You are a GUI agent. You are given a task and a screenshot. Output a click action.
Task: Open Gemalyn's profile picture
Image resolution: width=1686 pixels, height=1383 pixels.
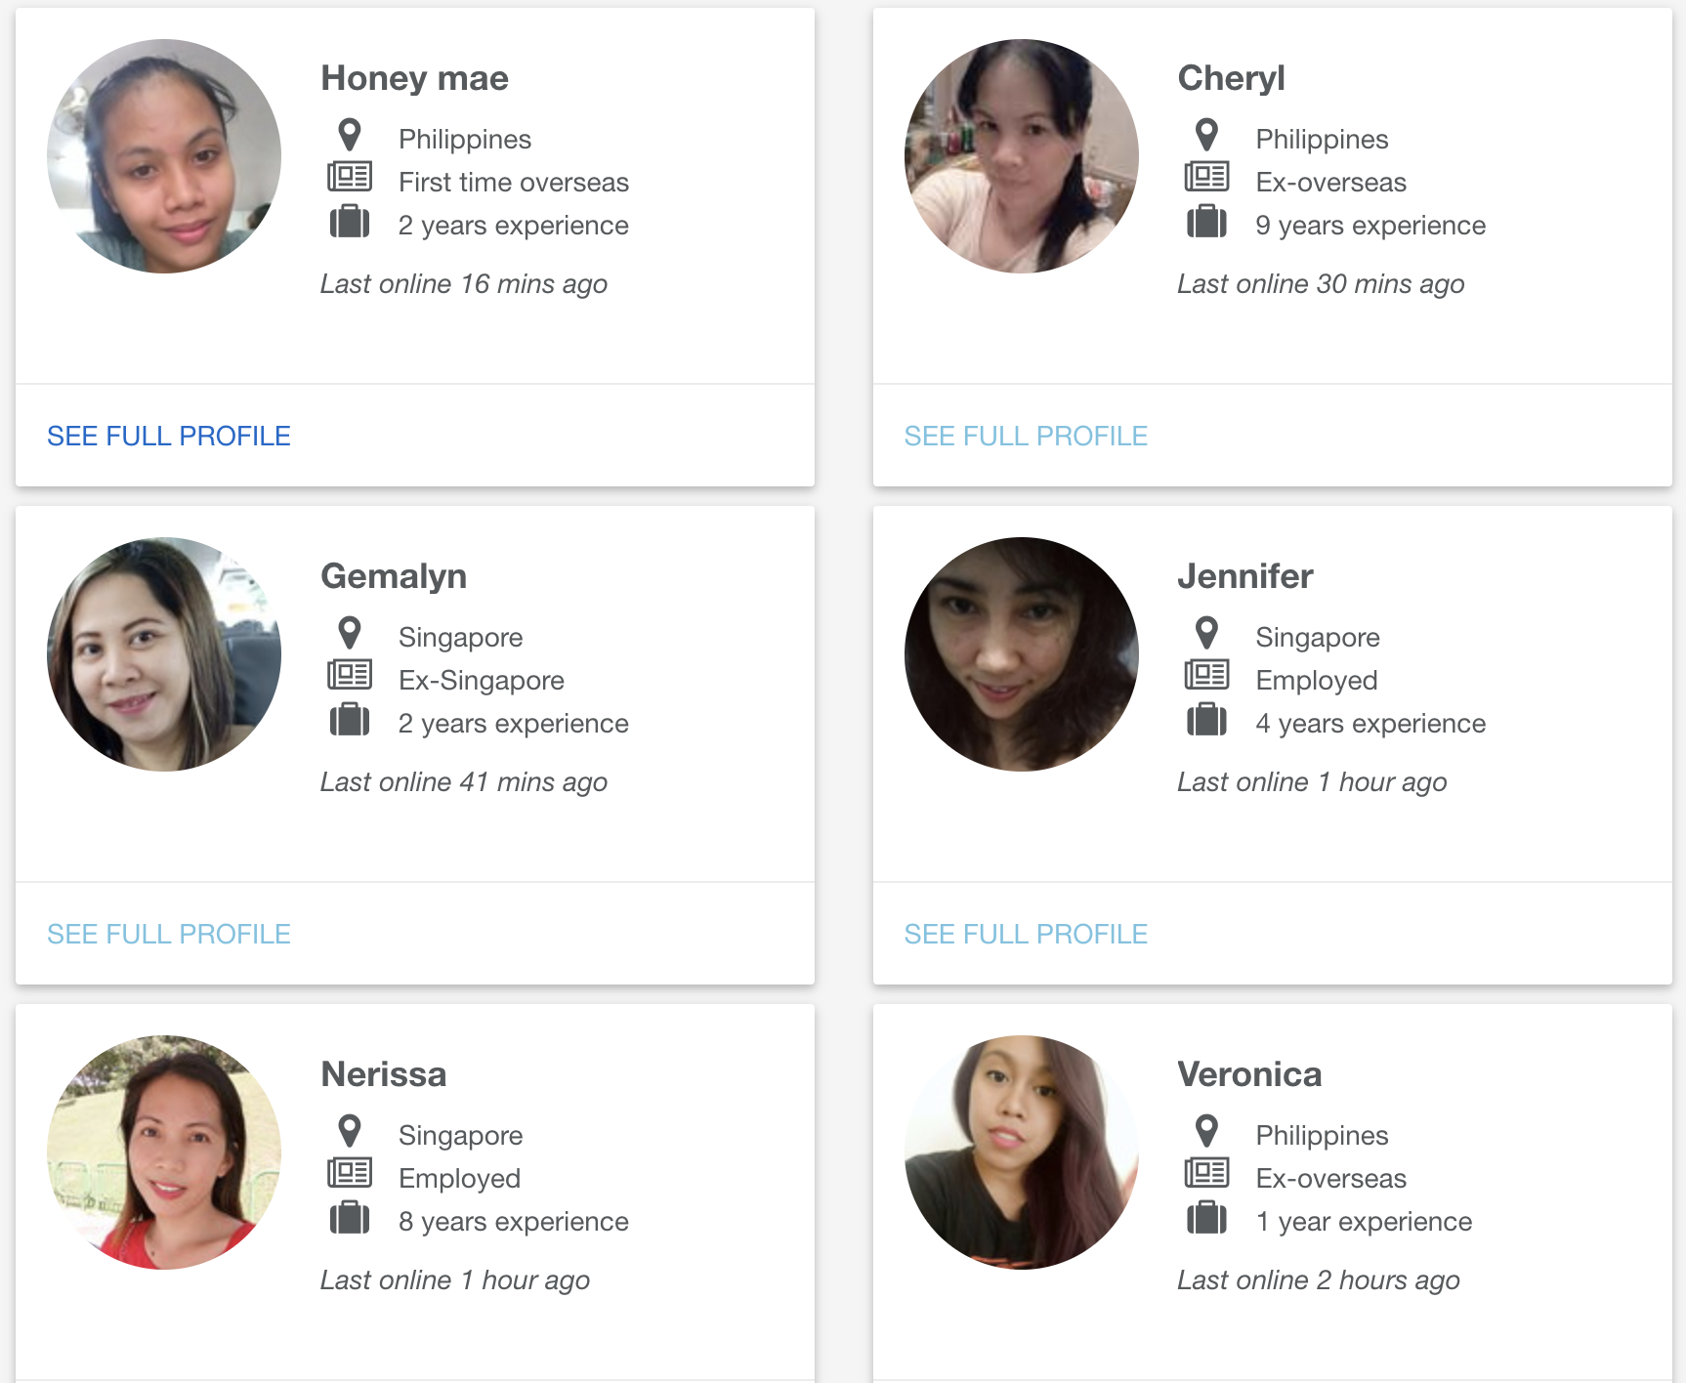(164, 654)
